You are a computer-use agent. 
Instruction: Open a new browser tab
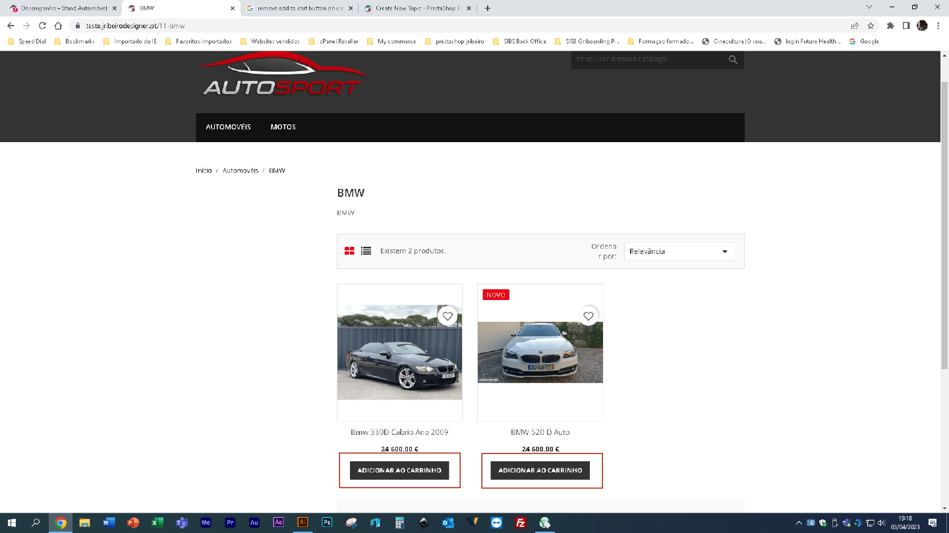(488, 8)
